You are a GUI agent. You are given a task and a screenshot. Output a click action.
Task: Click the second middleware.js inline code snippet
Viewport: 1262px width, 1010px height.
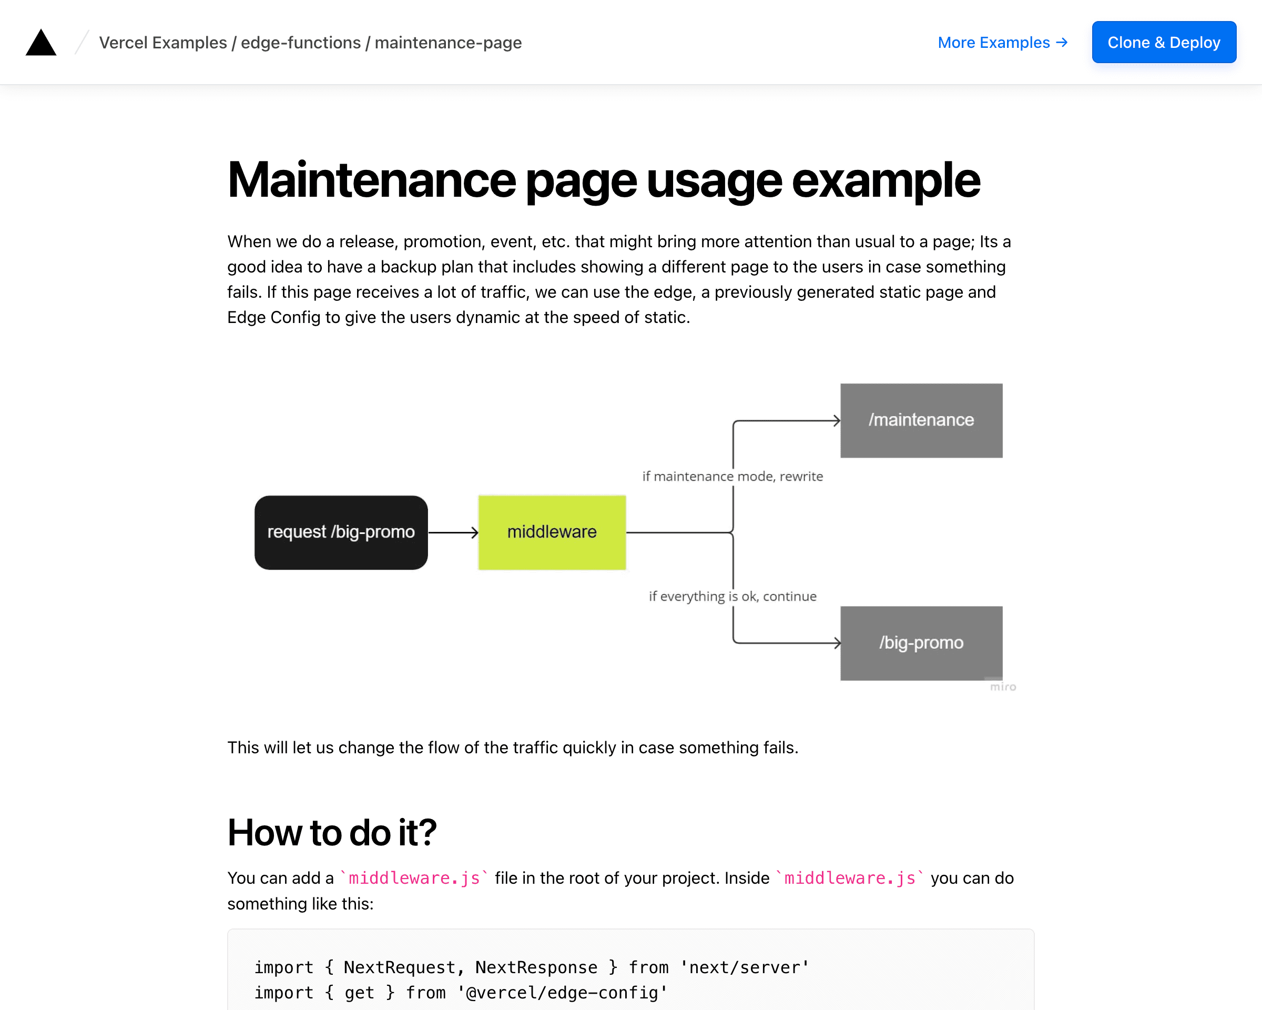pos(849,877)
